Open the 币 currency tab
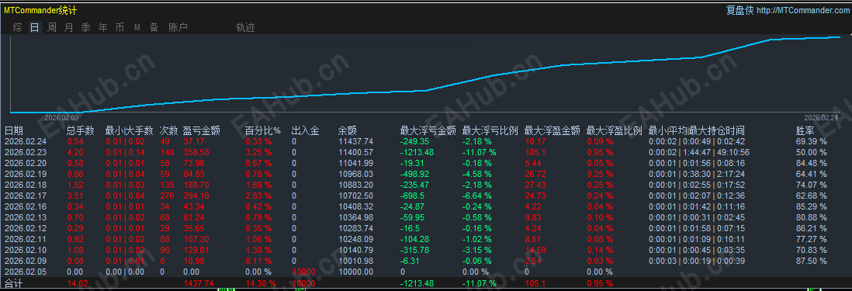Viewport: 852px width, 291px height. pos(119,27)
